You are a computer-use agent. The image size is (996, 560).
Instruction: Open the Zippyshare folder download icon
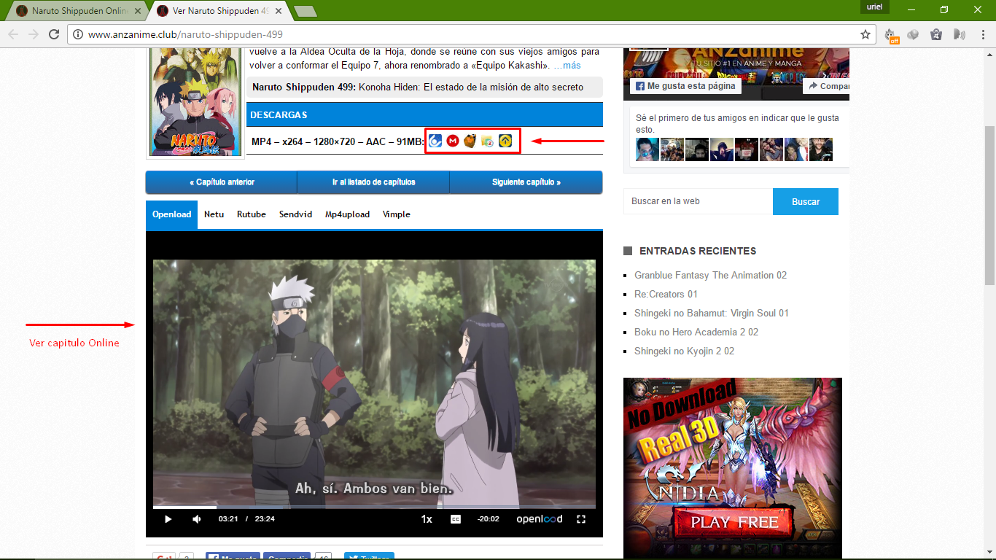tap(488, 141)
